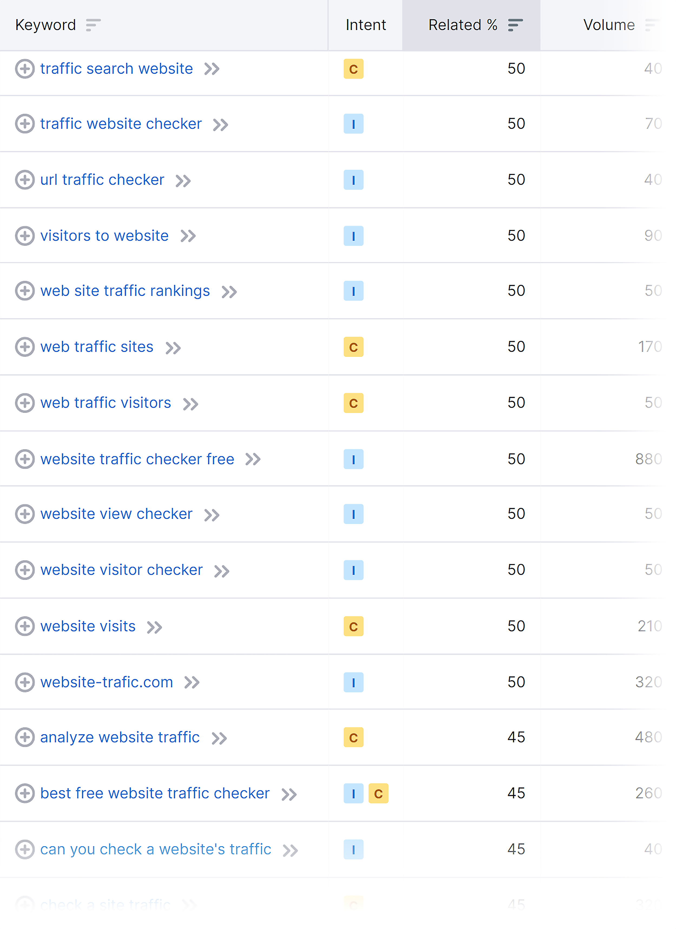The image size is (676, 929).
Task: Open the 'web site traffic rankings' keyword link
Action: [x=125, y=291]
